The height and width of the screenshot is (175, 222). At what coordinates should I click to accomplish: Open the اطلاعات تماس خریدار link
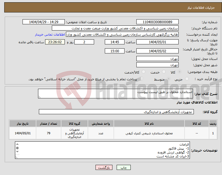pos(50,34)
